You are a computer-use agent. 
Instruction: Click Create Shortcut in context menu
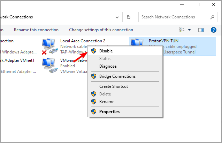click(113, 86)
